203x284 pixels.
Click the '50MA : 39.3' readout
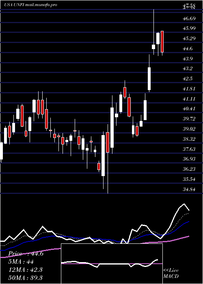25,278
